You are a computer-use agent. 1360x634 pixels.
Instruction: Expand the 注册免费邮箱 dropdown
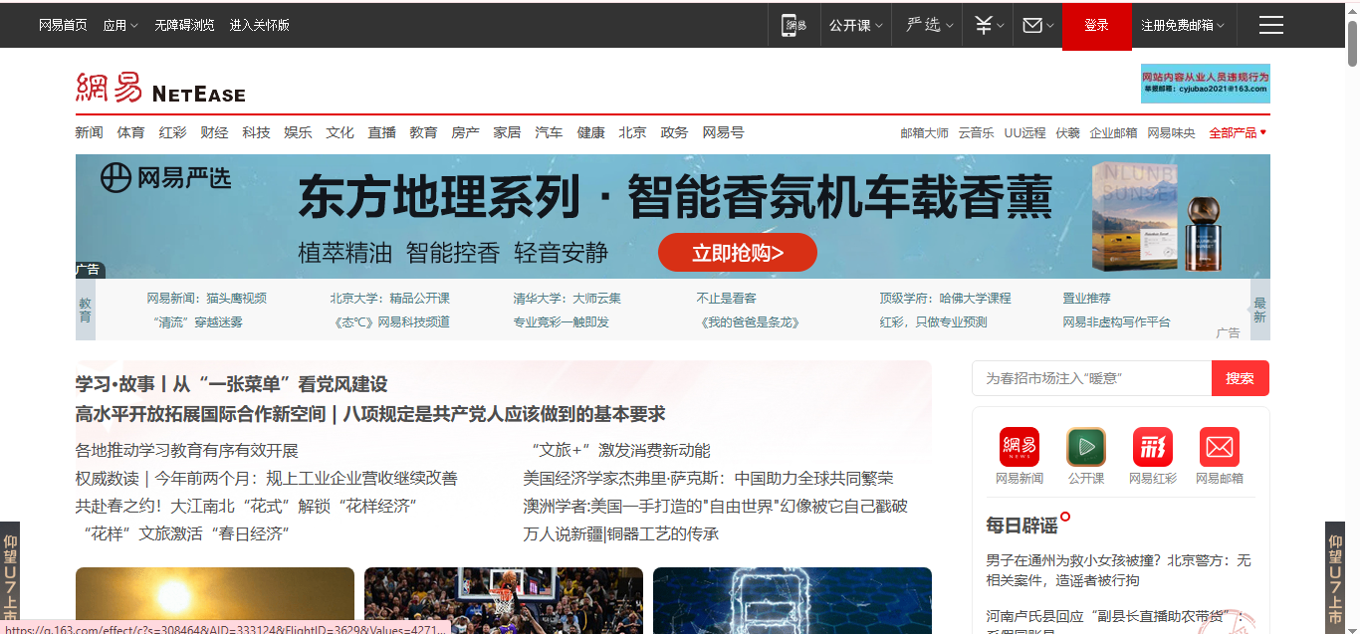point(1183,25)
